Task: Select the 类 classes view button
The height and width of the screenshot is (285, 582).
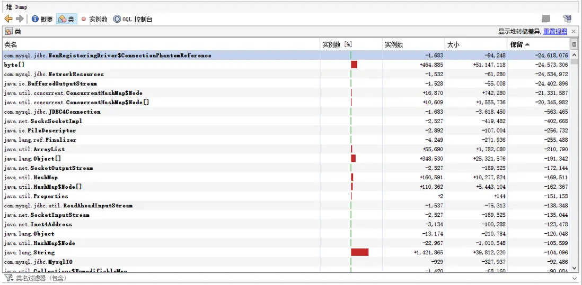Action: pos(66,19)
